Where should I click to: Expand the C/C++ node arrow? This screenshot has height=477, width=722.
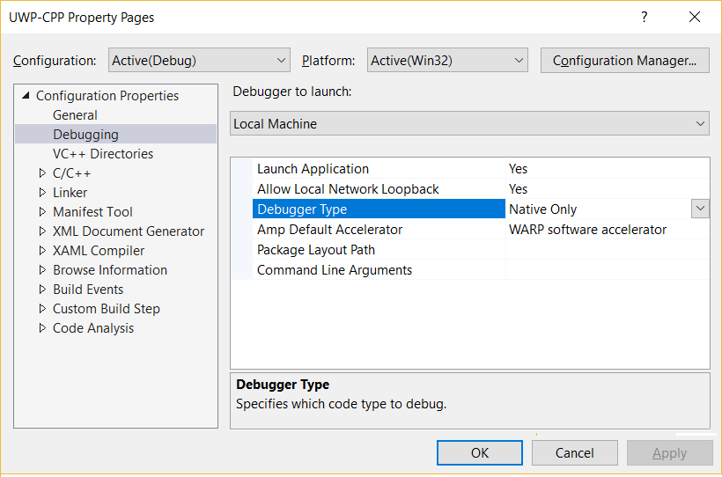point(42,172)
